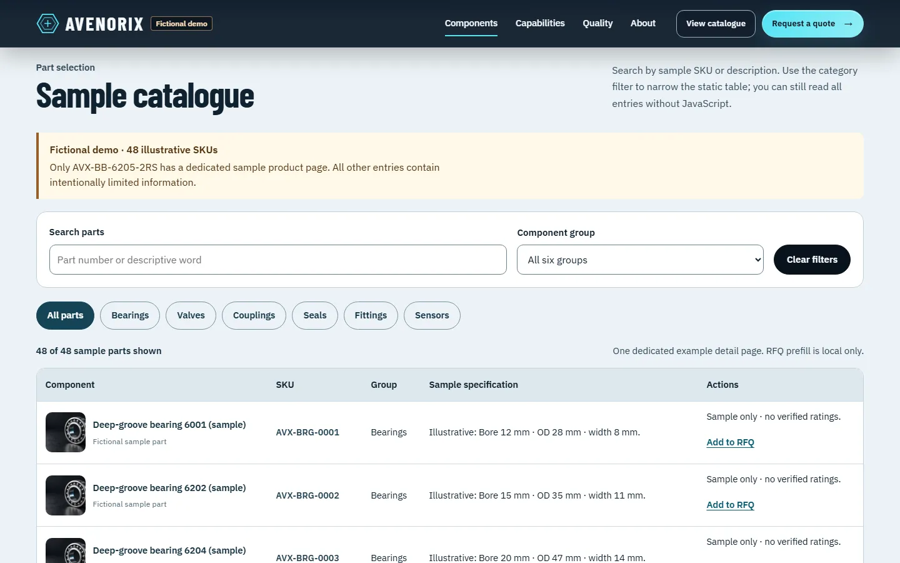
Task: Filter by the Sensors chip
Action: coord(432,315)
